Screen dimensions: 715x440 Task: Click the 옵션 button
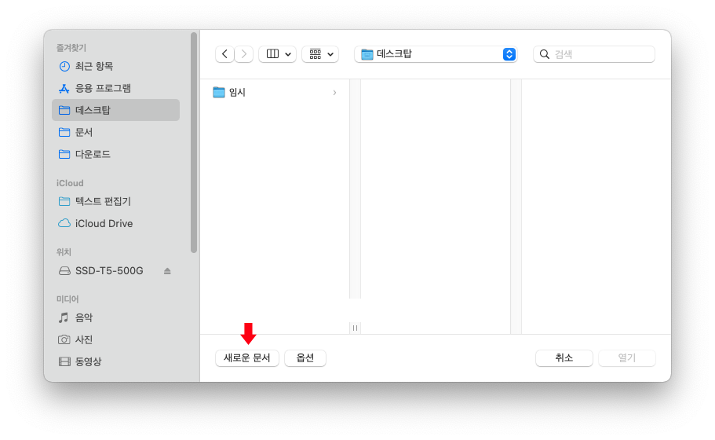(305, 357)
